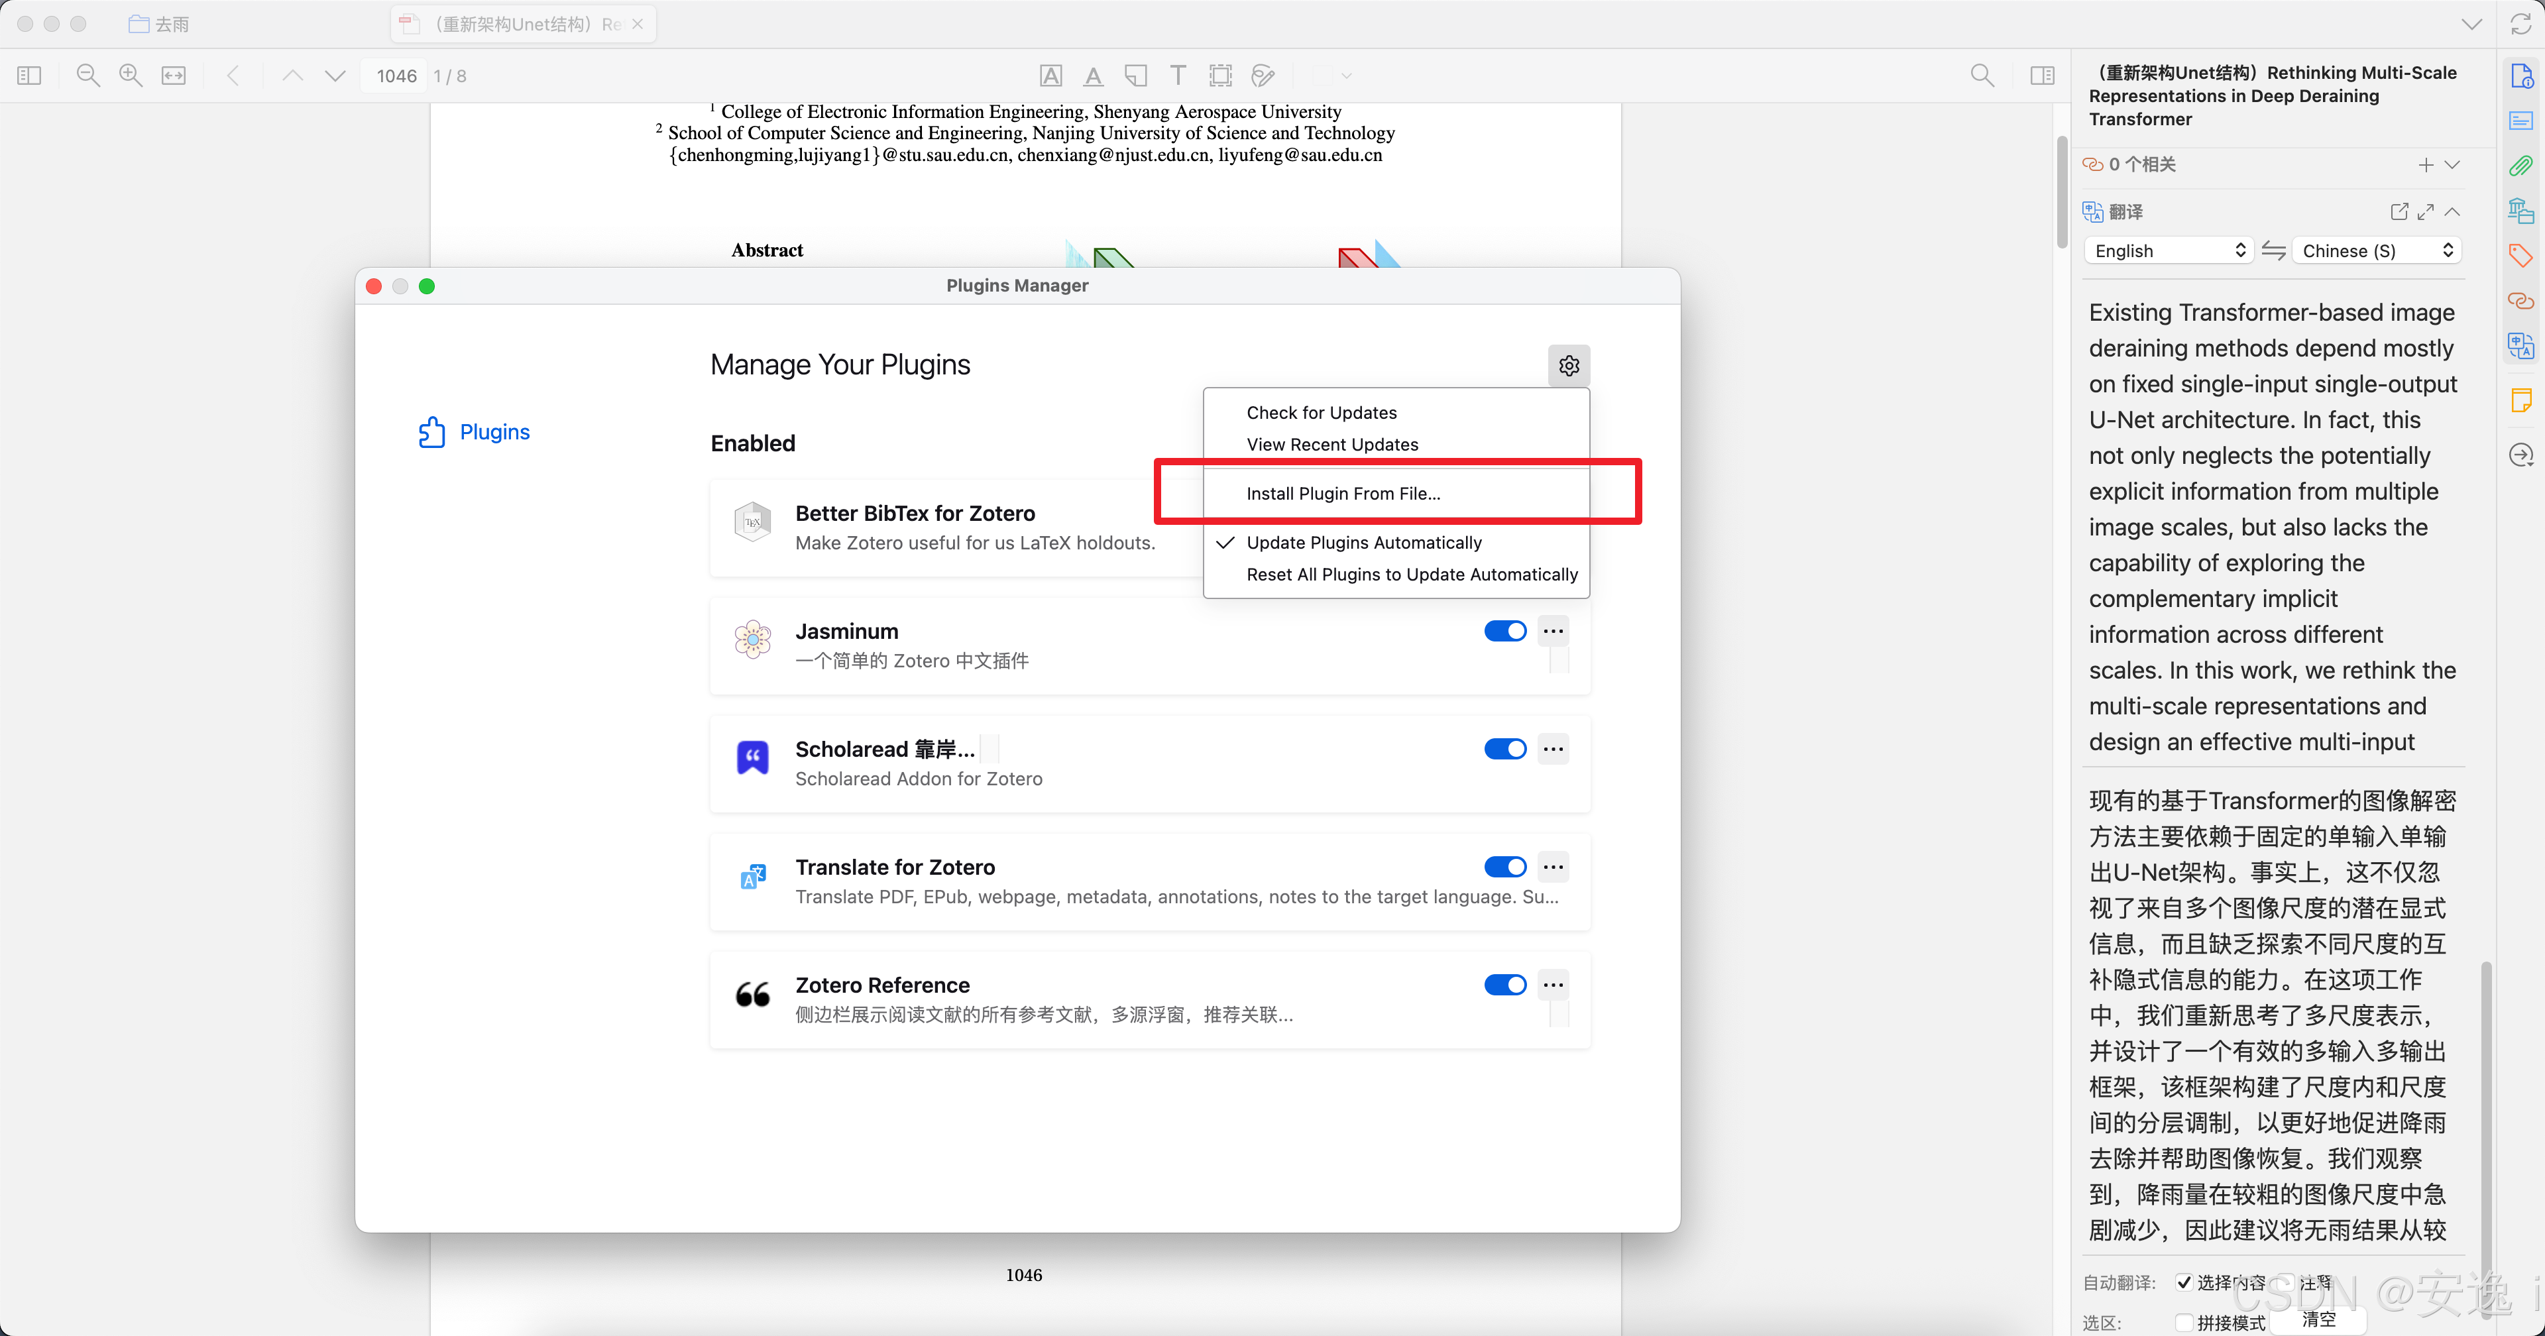Click the sync icon in the top corner
The image size is (2545, 1336).
click(x=2521, y=25)
